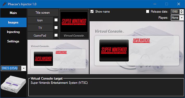
Task: Increase the release date year with the up arrow
Action: coord(182,10)
